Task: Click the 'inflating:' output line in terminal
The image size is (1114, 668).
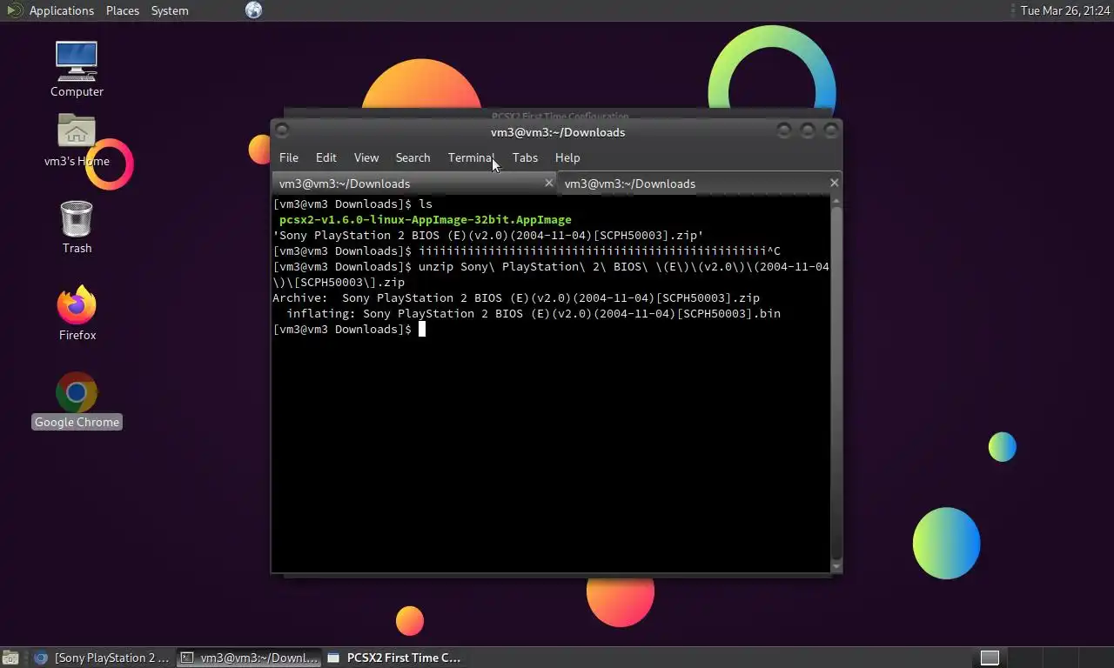Action: [x=533, y=313]
